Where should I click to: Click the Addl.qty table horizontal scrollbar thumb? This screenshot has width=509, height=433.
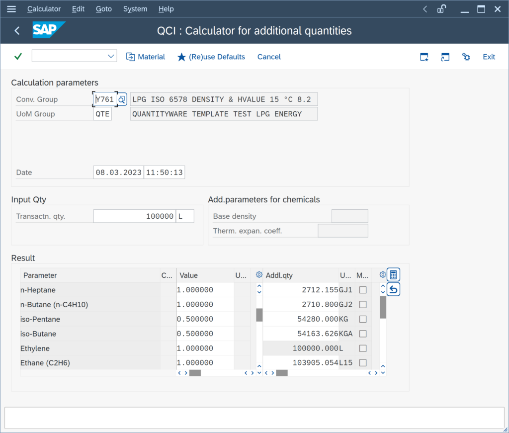(282, 373)
